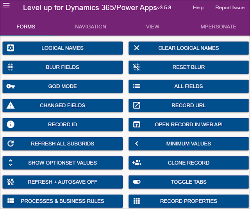Click the Reset Blur crossed-out icon
250x209 pixels.
click(137, 67)
